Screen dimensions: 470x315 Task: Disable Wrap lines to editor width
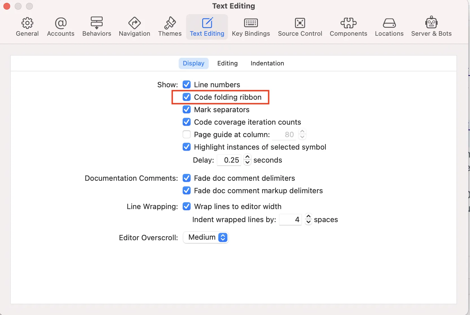click(x=187, y=206)
